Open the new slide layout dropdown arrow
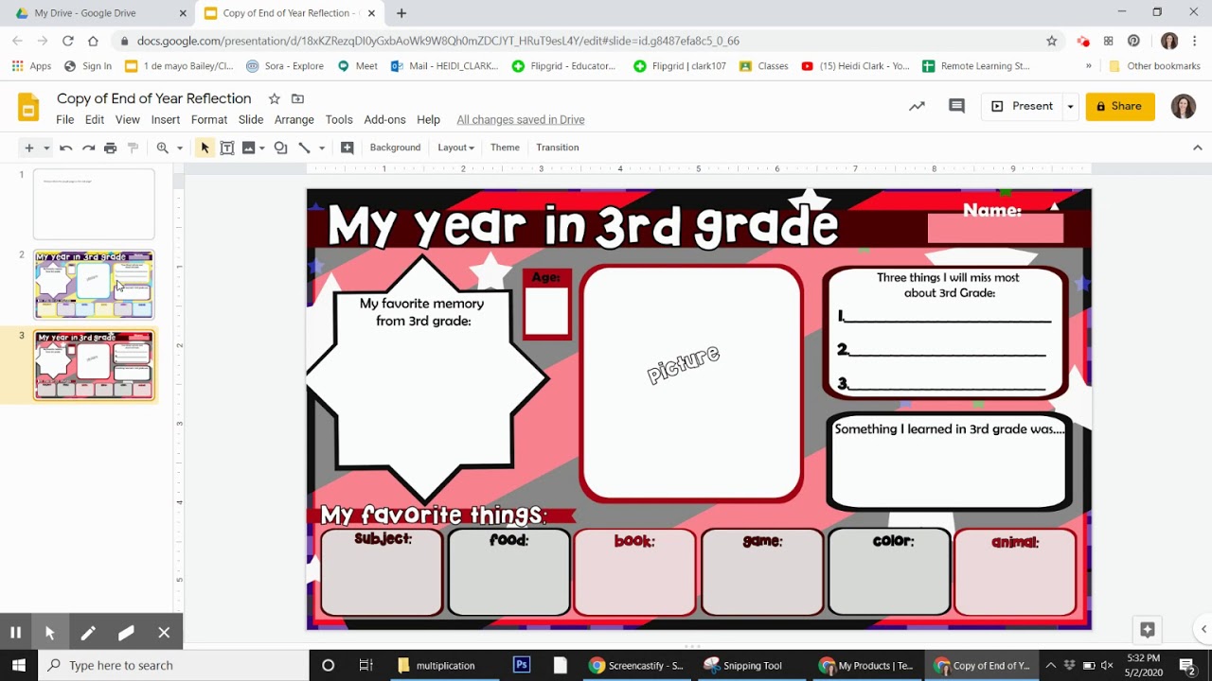 45,148
